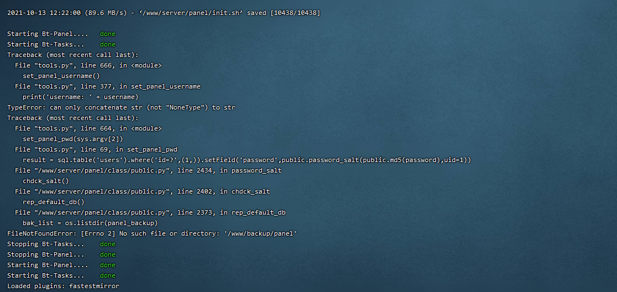Click the init.sh saved timestamp line
Viewport: 617px width, 292px height.
164,13
